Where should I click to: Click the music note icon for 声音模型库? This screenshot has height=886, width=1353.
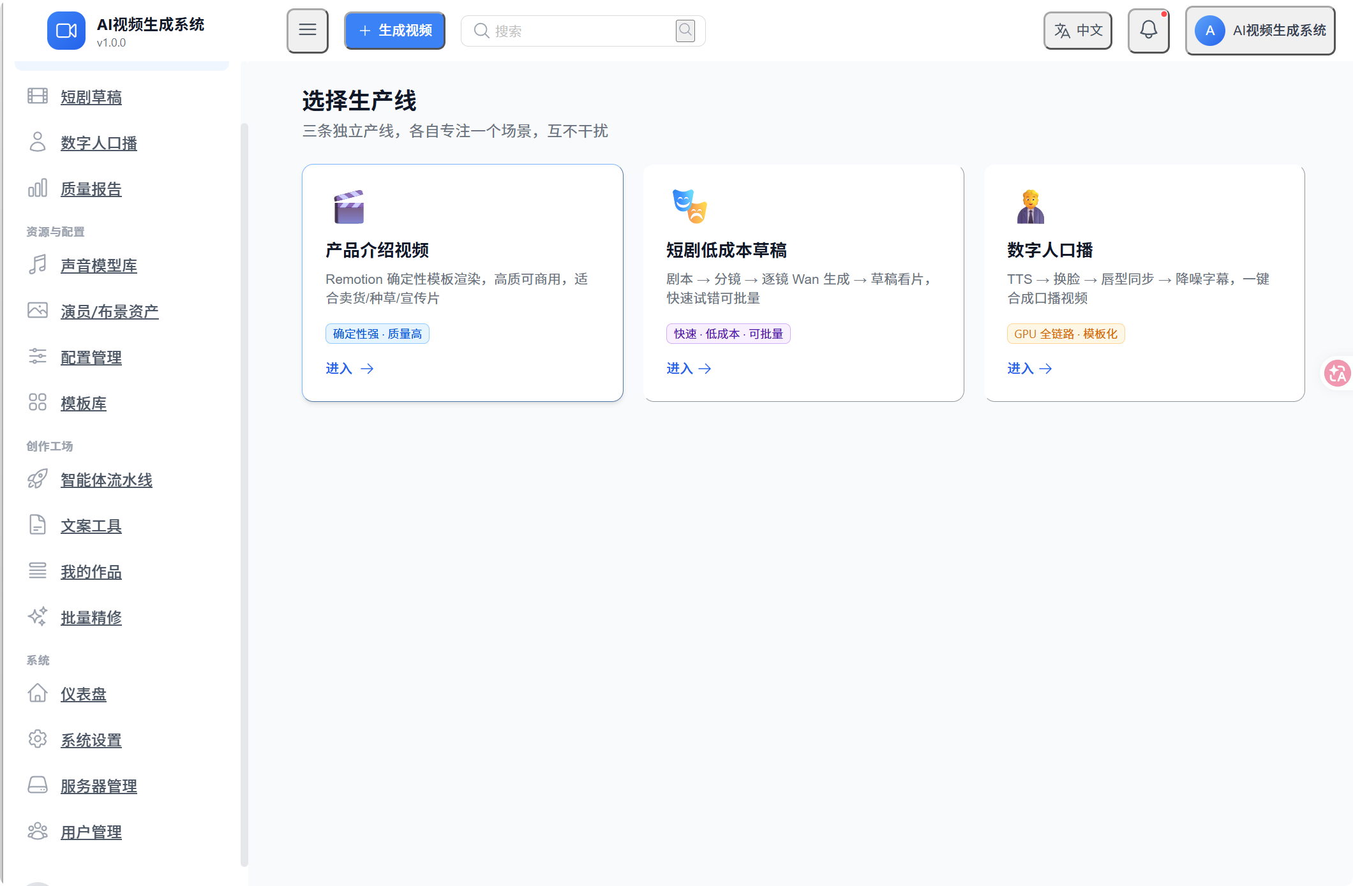pyautogui.click(x=38, y=265)
